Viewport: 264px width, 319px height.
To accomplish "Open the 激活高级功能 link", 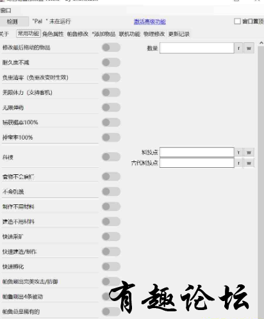I will (150, 22).
